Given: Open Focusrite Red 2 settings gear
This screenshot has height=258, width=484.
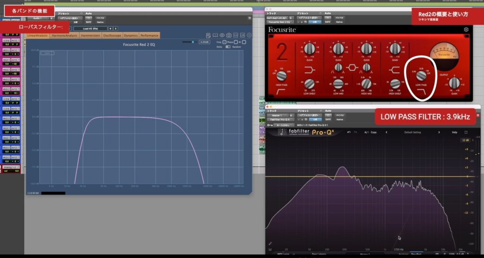Looking at the screenshot, I should point(466,30).
